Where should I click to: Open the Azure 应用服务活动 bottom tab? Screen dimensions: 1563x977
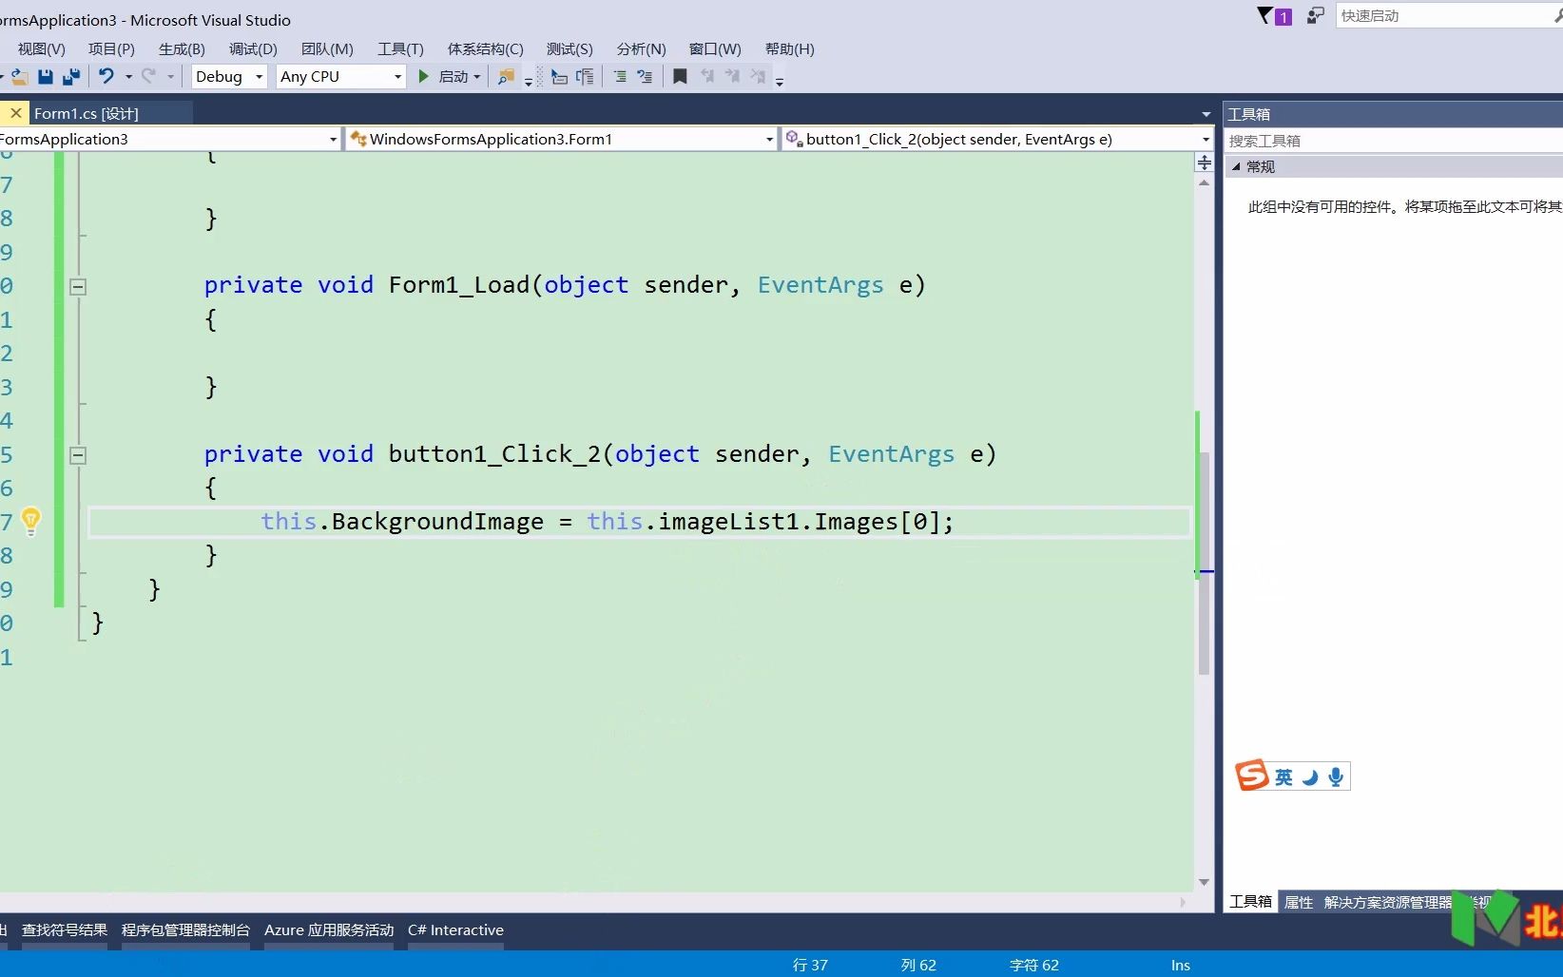(x=329, y=929)
